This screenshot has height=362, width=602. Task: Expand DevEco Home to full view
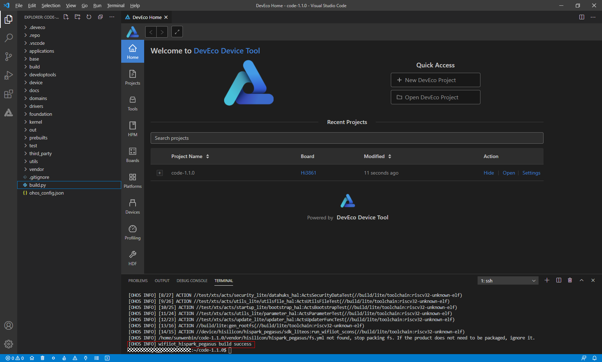177,32
